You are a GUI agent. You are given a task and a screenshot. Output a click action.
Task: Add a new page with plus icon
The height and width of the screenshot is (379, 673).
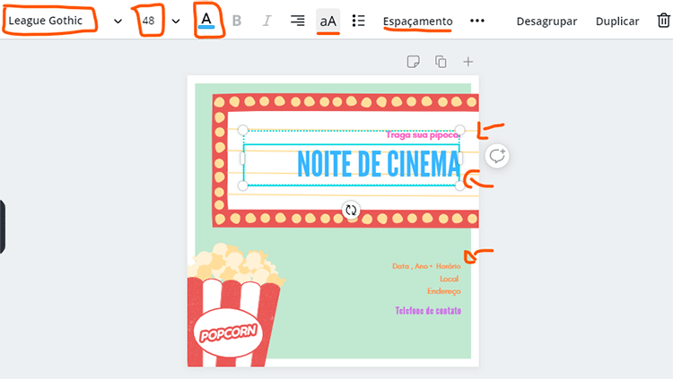[x=468, y=62]
